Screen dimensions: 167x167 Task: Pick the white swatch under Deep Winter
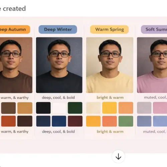click(59, 108)
